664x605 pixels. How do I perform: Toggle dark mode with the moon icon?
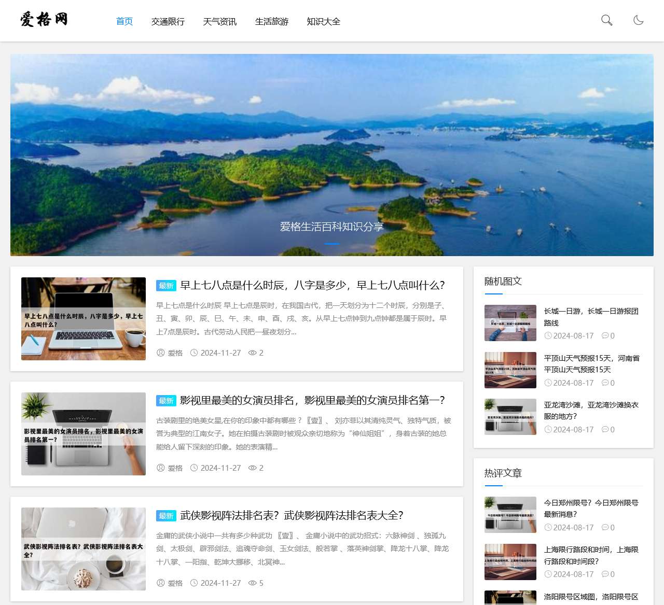639,21
